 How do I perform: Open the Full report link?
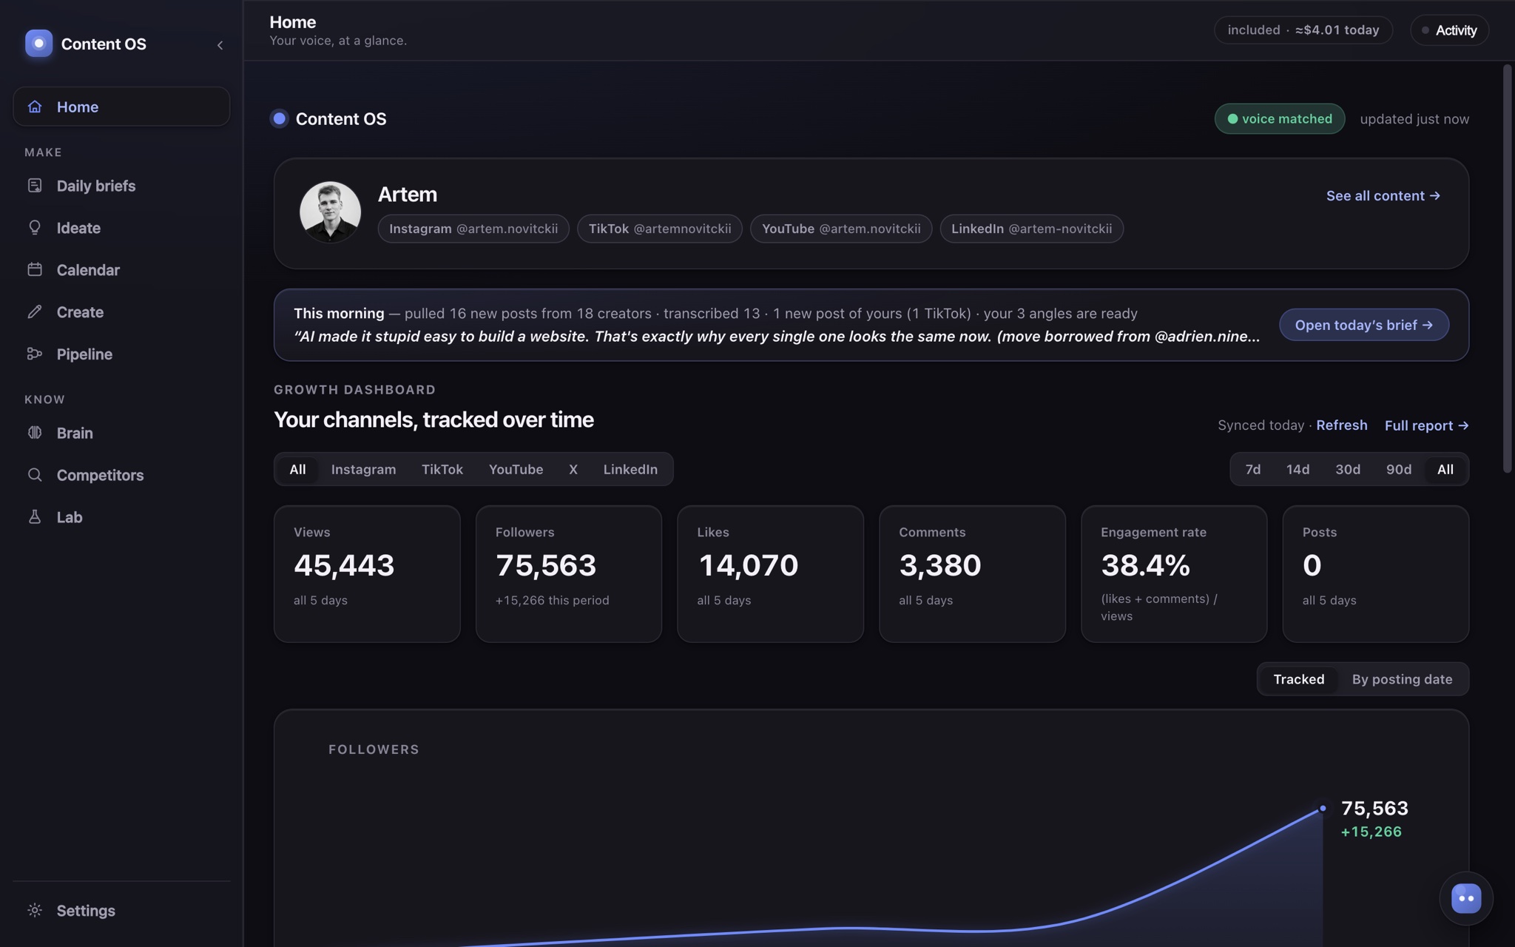tap(1427, 425)
